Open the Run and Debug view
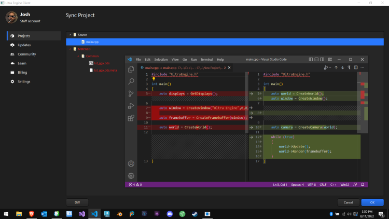This screenshot has height=219, width=389. pos(131,106)
